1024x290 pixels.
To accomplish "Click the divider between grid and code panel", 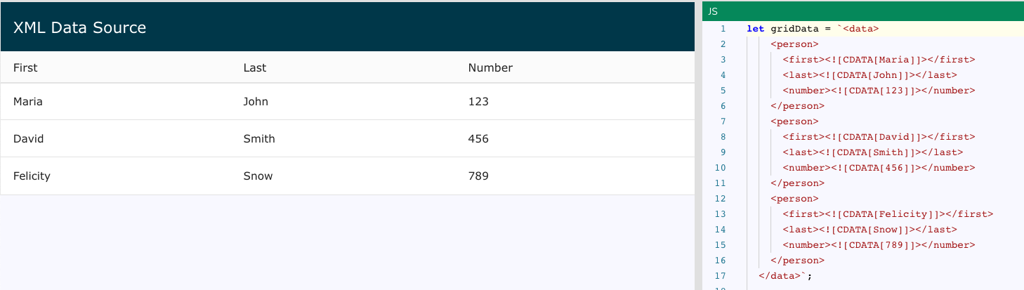I will pyautogui.click(x=698, y=145).
